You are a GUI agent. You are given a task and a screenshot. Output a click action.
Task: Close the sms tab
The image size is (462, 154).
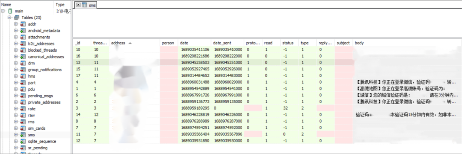[78, 5]
